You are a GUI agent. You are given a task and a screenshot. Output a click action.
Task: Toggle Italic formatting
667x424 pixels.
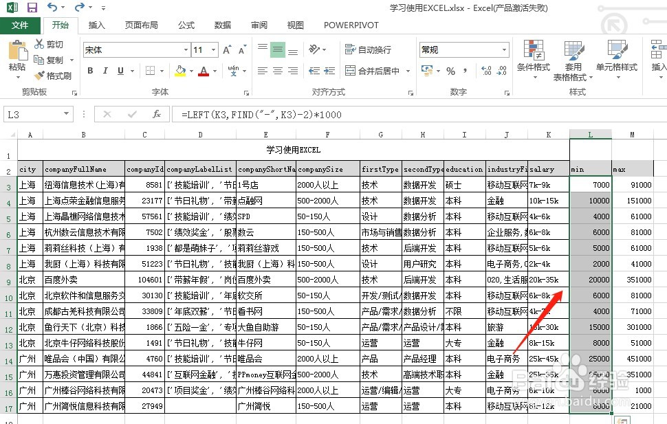105,71
